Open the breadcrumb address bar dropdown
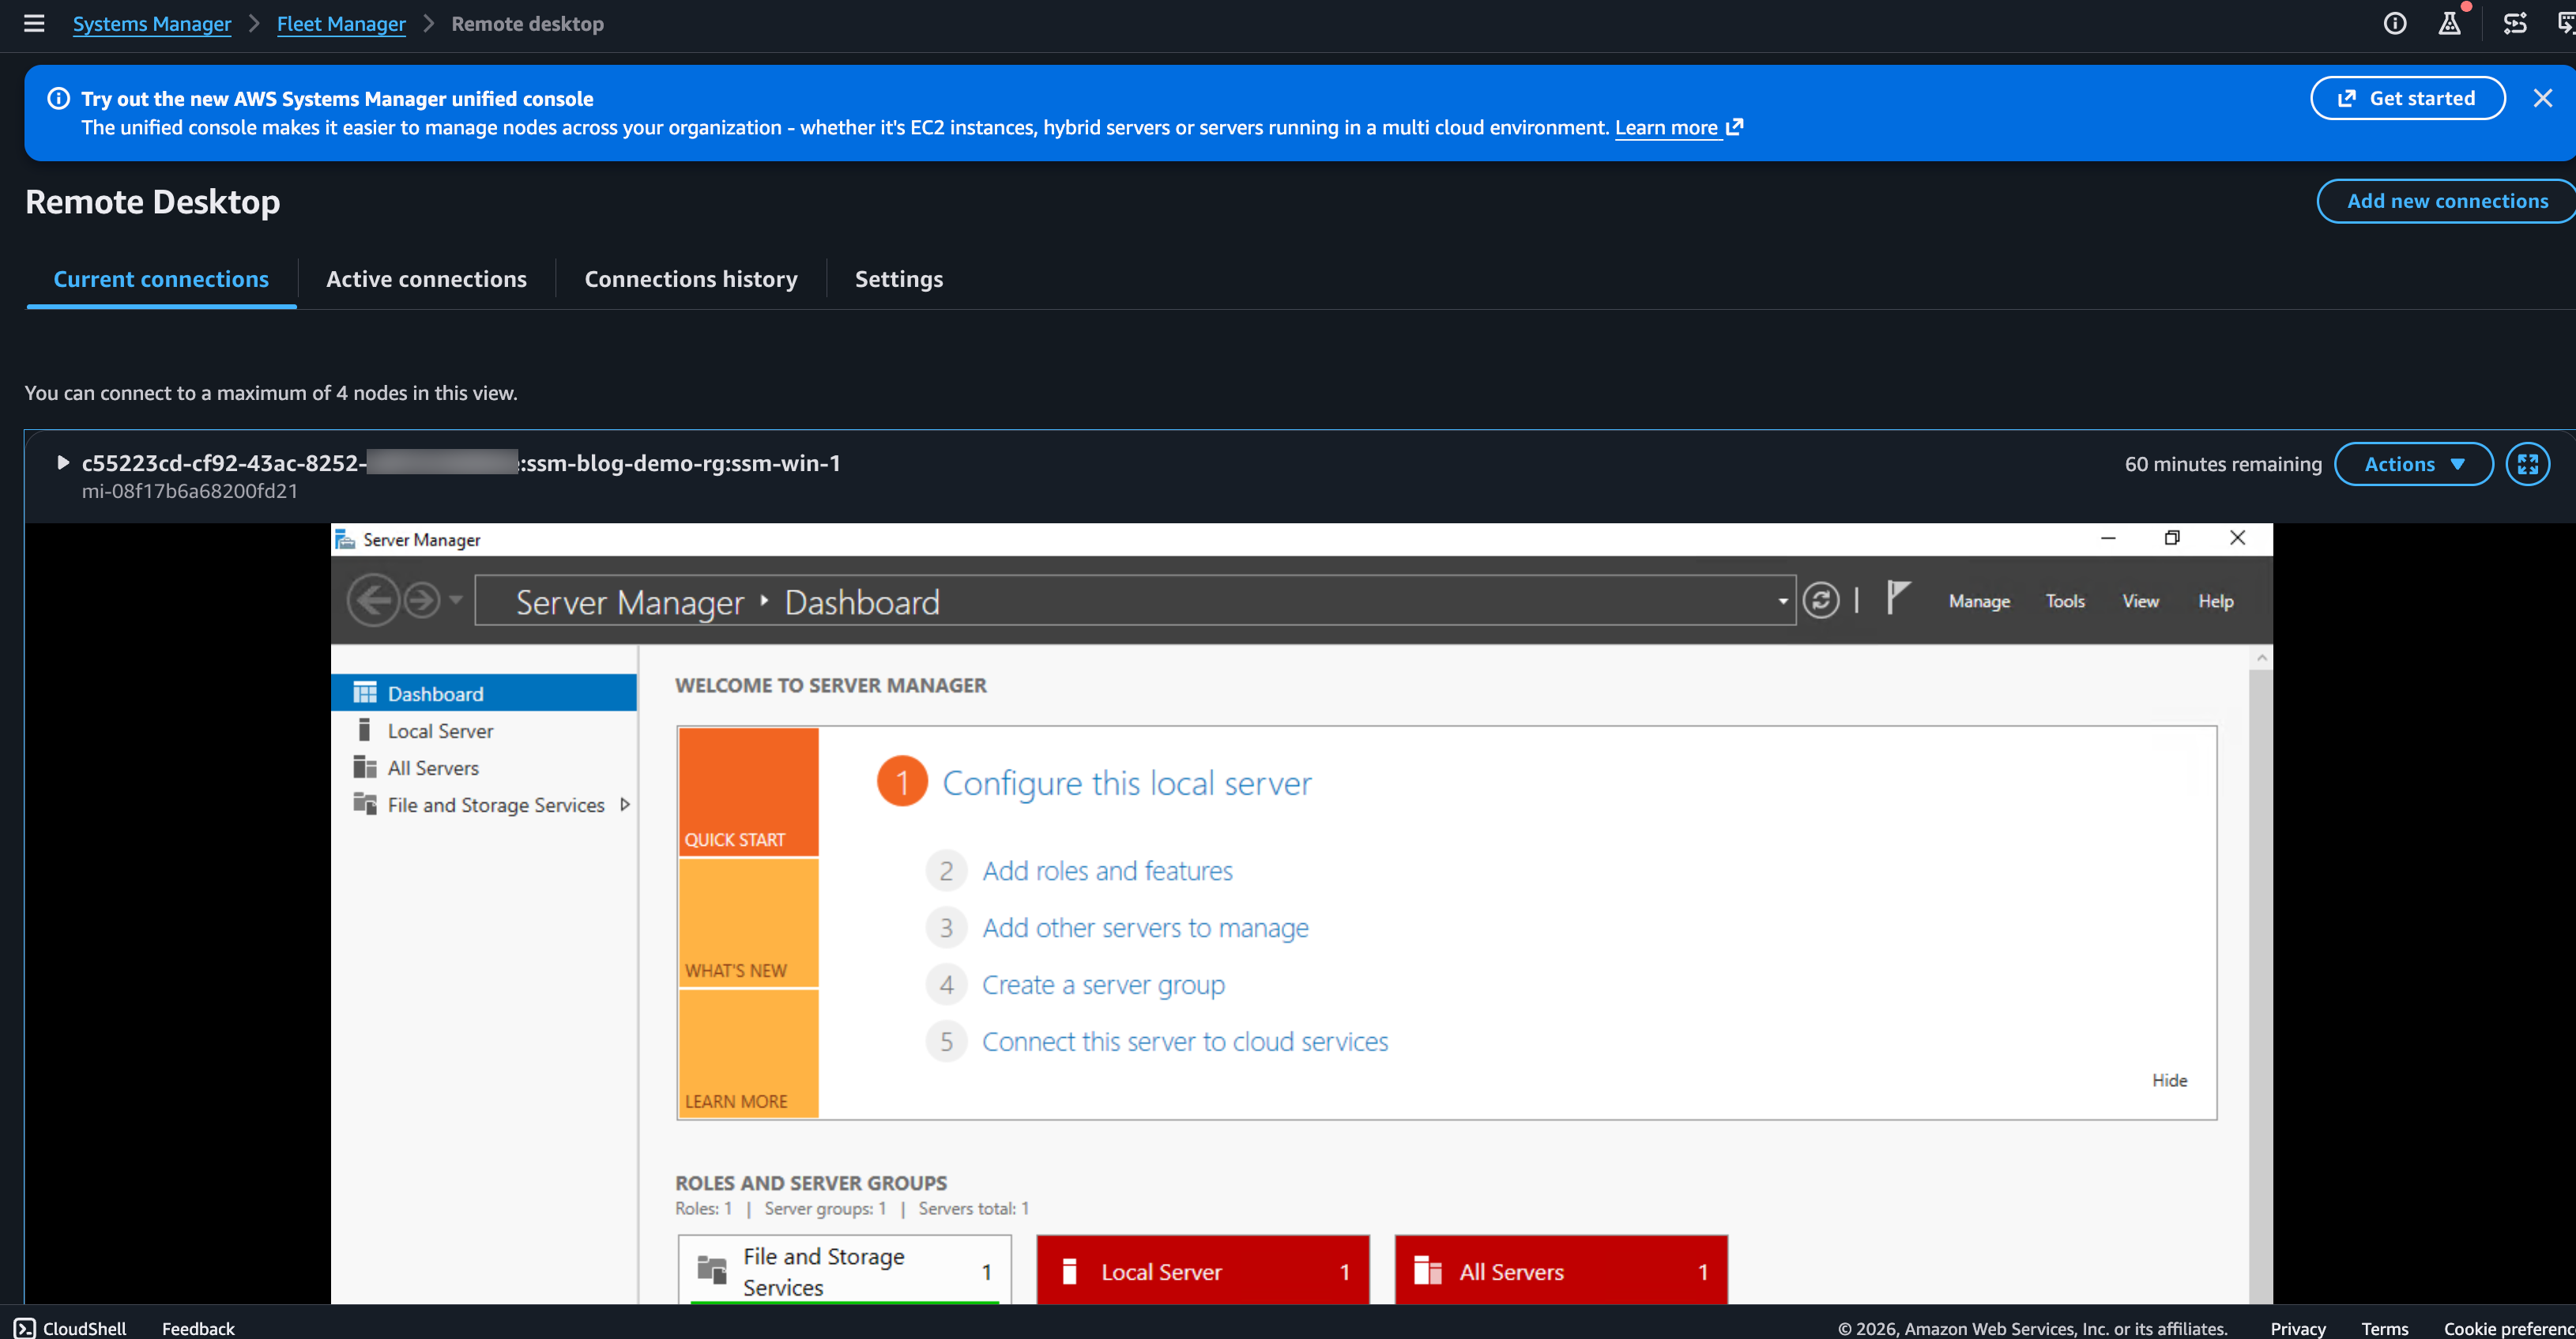 click(x=1782, y=601)
